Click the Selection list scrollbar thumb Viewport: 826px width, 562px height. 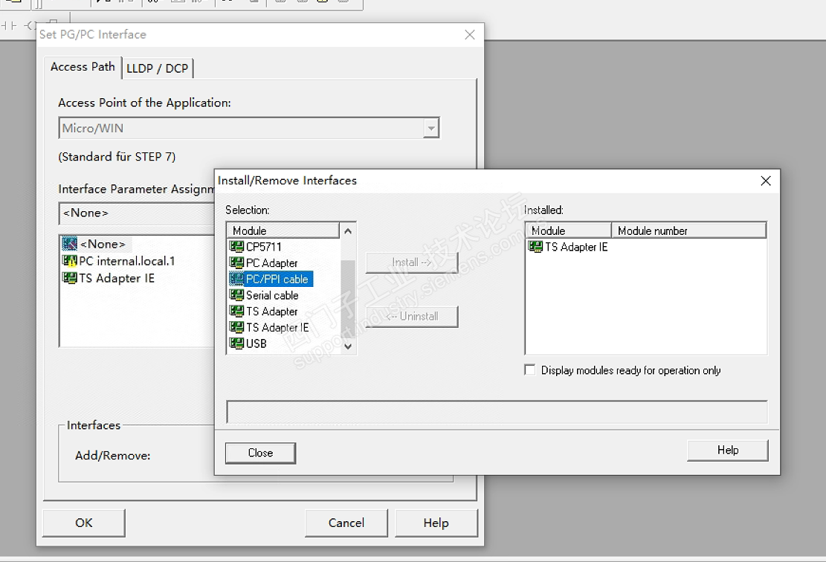(348, 299)
